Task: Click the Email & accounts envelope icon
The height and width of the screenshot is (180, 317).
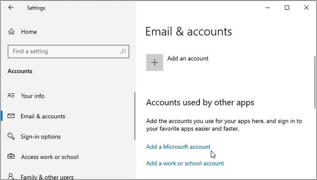Action: pyautogui.click(x=11, y=116)
